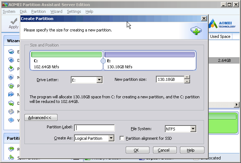Click the fifth wizard icon with green arrows
Screen dimensions: 241x163
click(x=11, y=86)
